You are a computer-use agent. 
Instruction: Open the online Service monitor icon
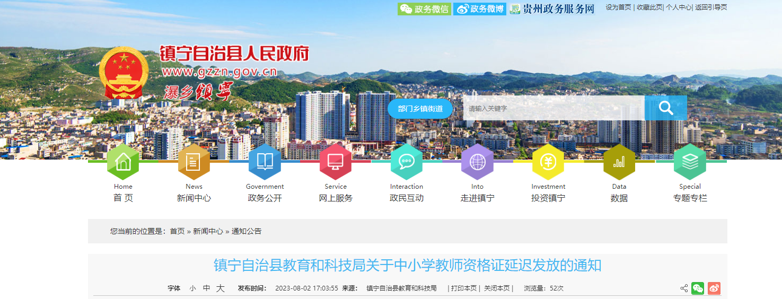(336, 162)
